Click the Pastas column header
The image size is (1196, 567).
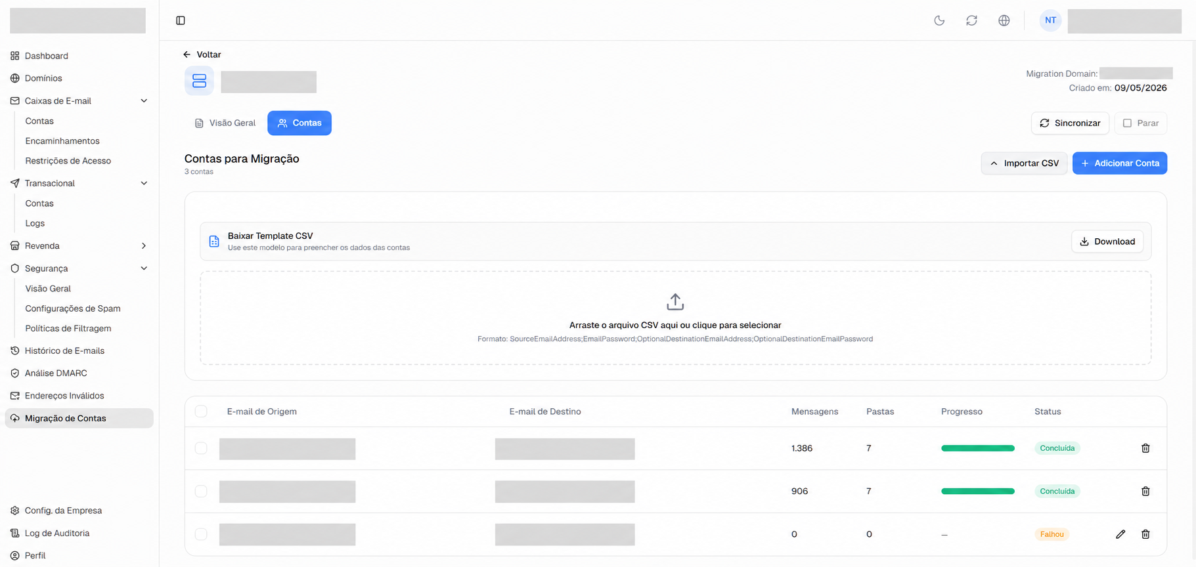880,411
